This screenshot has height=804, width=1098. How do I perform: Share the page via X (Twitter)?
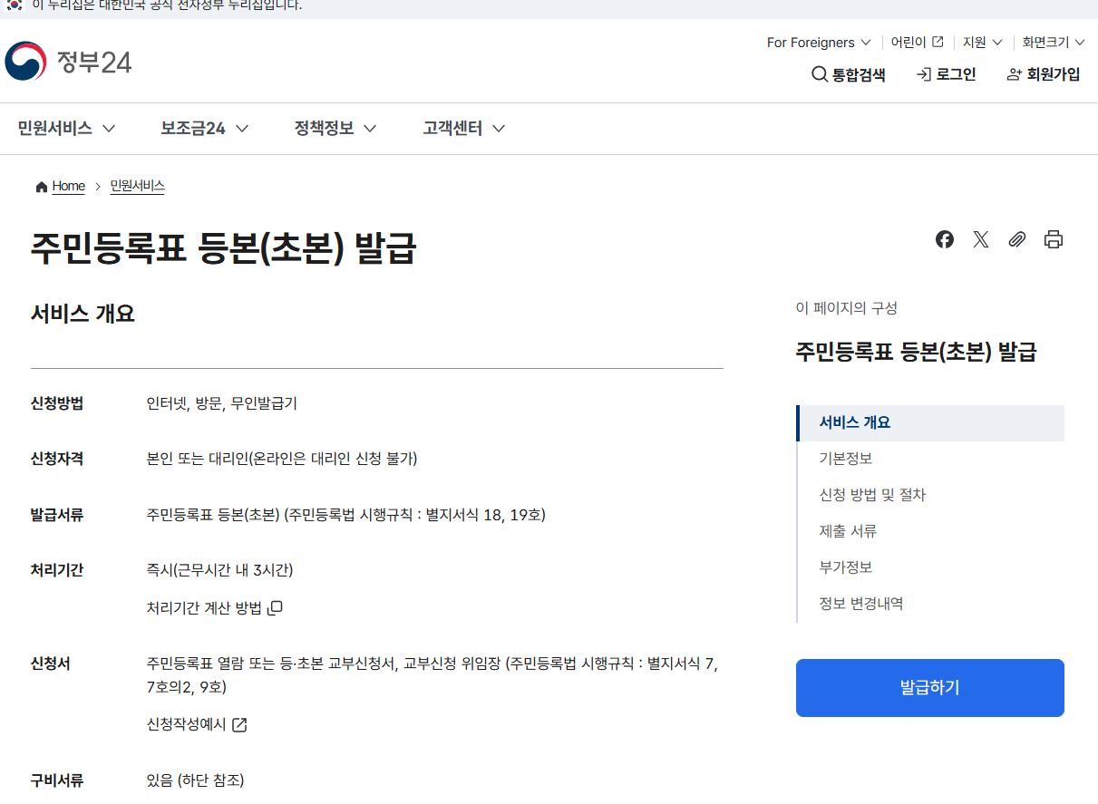[x=980, y=239]
